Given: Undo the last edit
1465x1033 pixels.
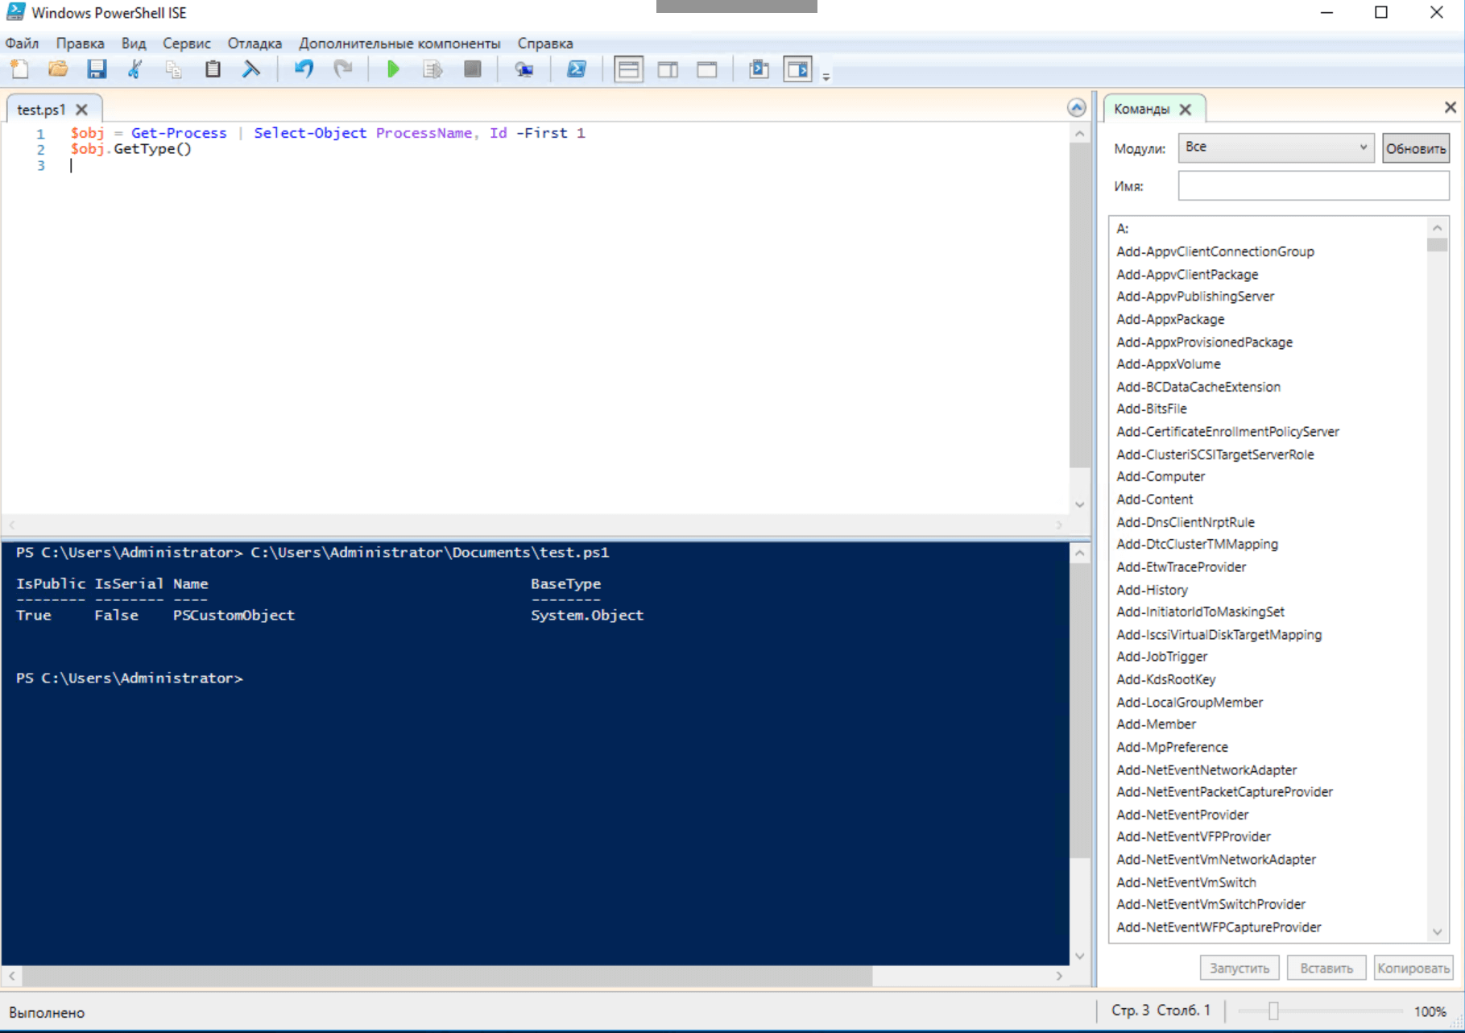Looking at the screenshot, I should 304,69.
